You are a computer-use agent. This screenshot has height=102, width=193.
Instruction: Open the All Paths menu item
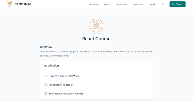coord(94,4)
